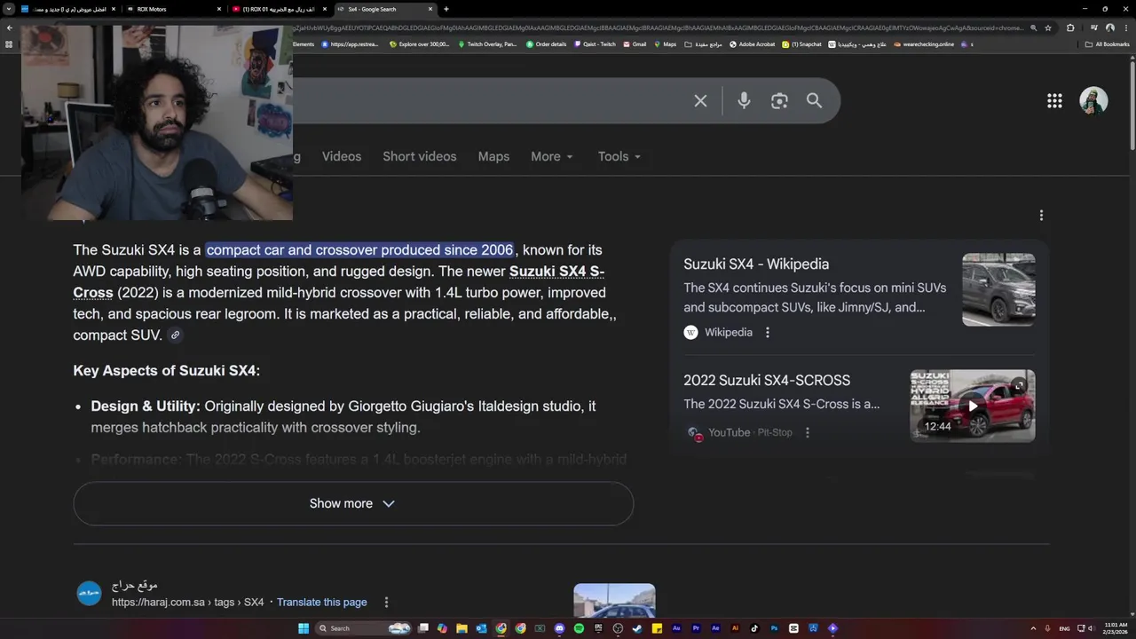The height and width of the screenshot is (639, 1136).
Task: Click the Windows taskbar Search box
Action: point(364,628)
